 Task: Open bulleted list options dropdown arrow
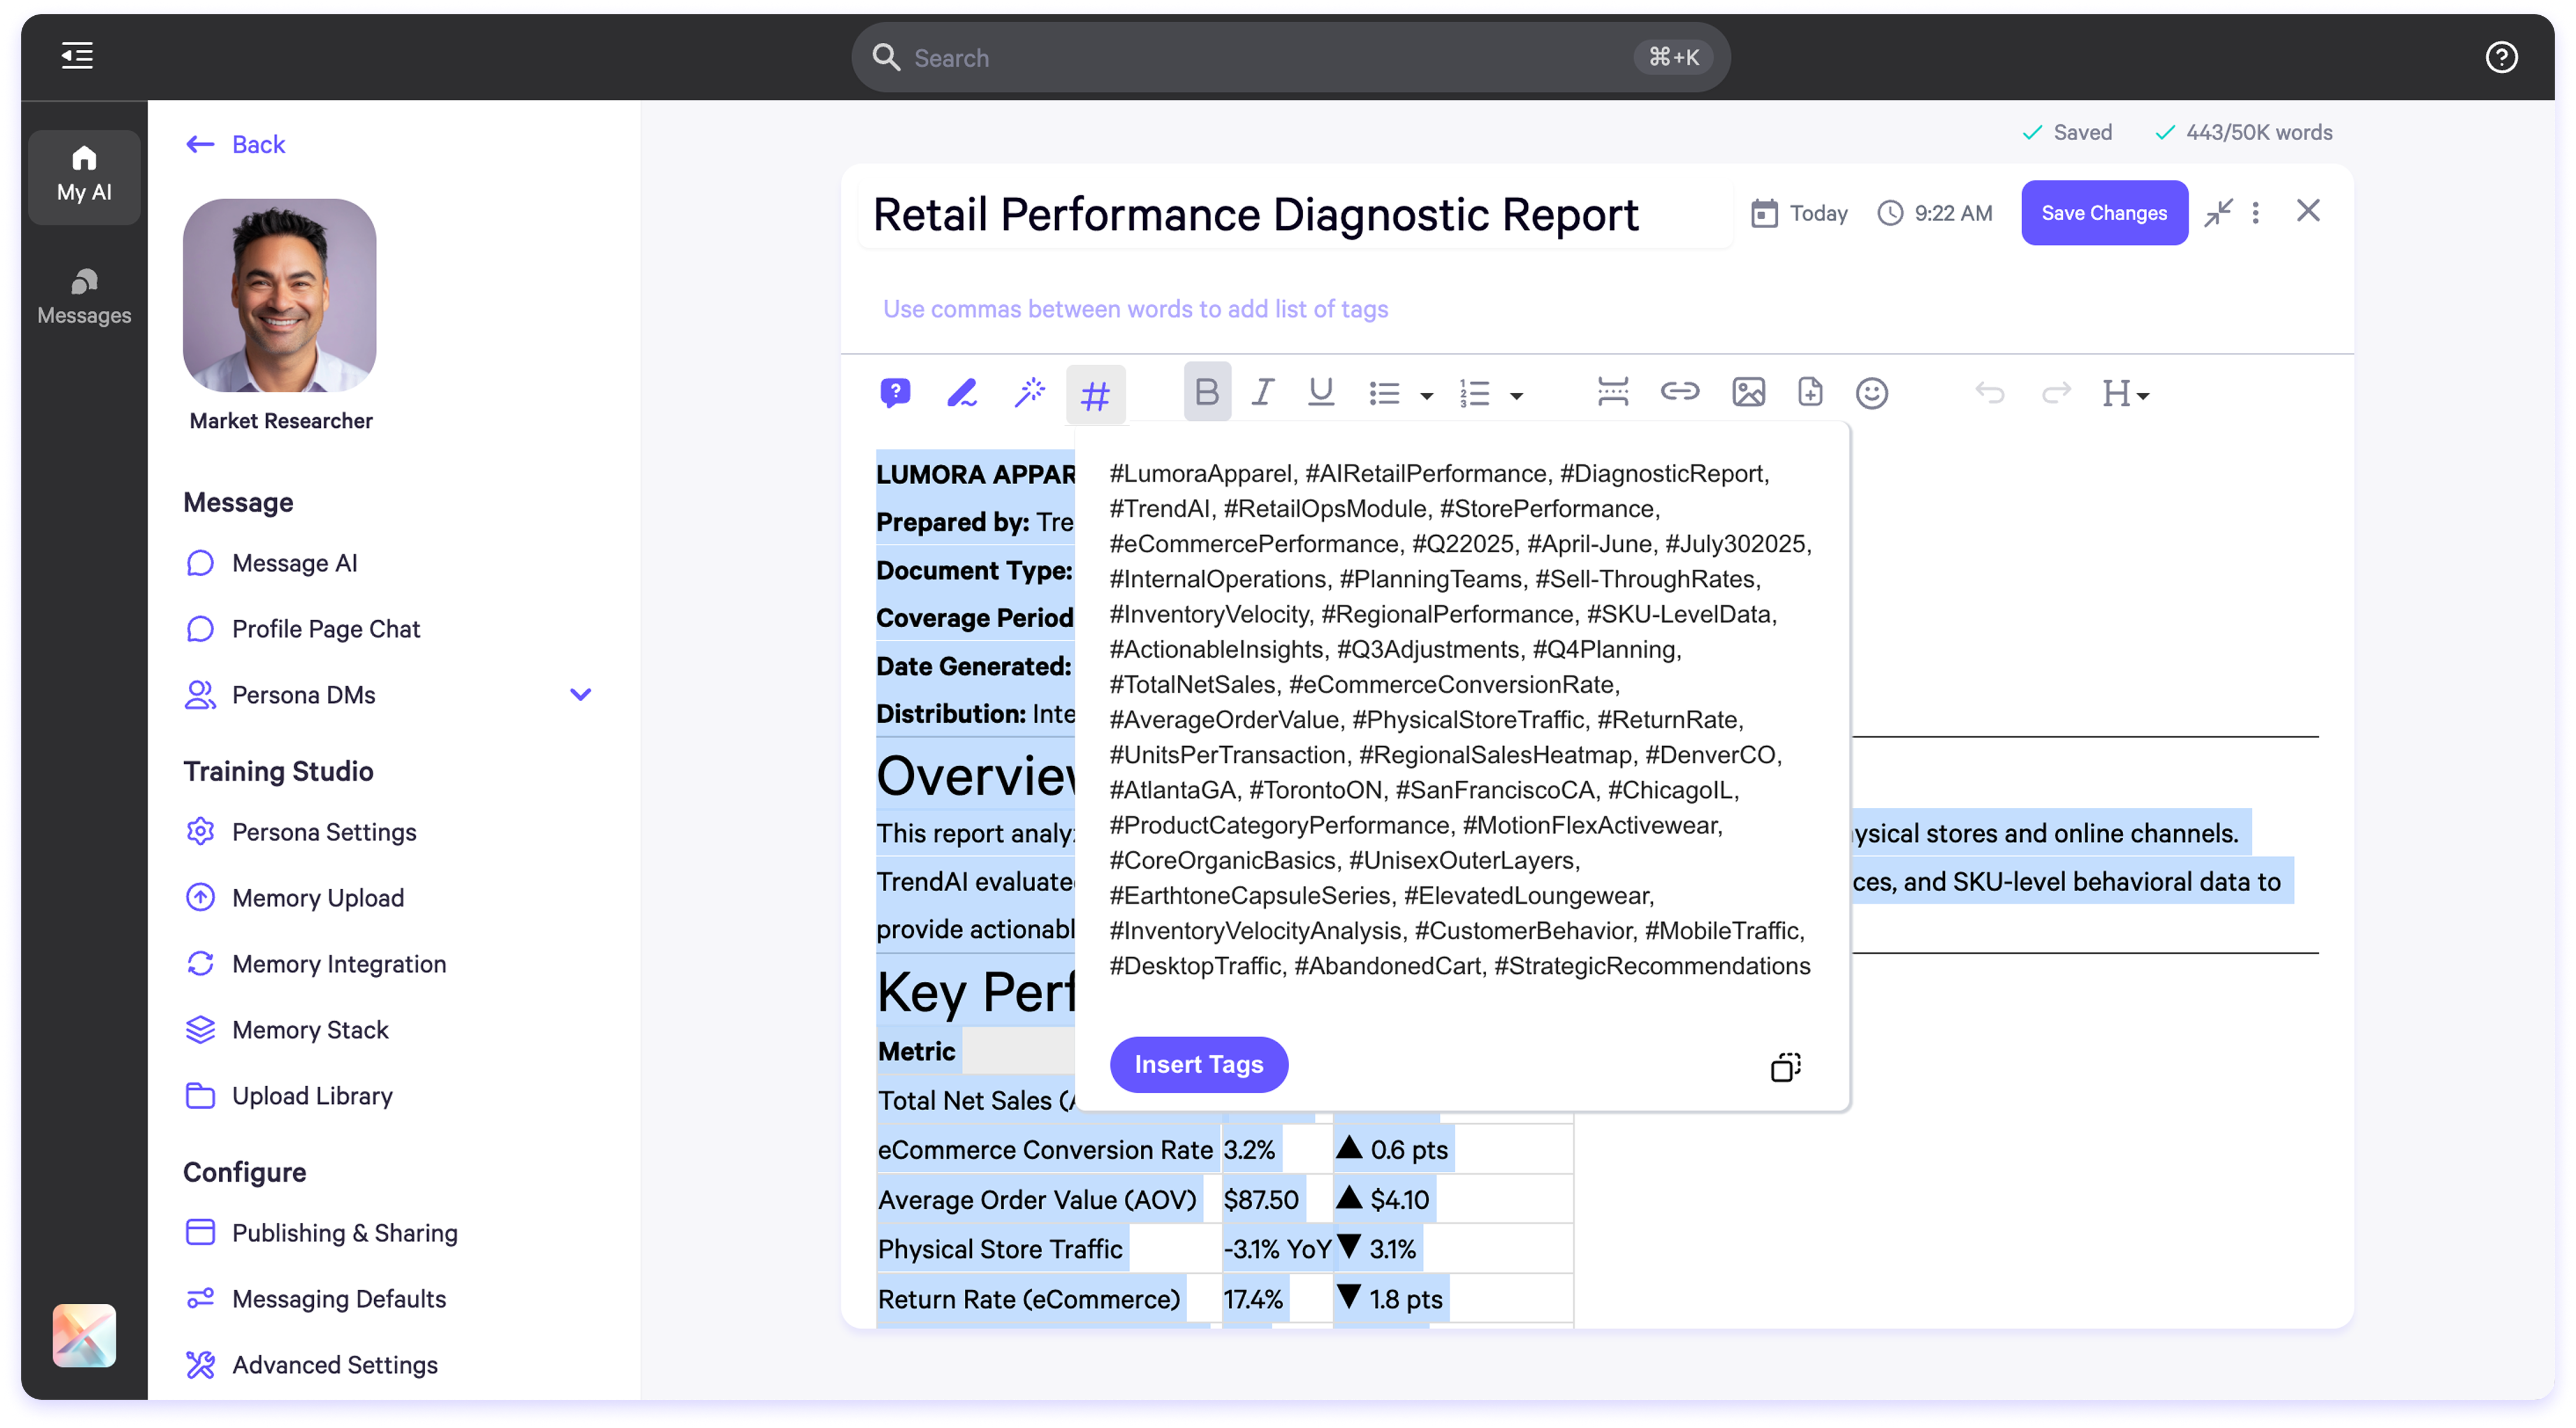coord(1427,396)
